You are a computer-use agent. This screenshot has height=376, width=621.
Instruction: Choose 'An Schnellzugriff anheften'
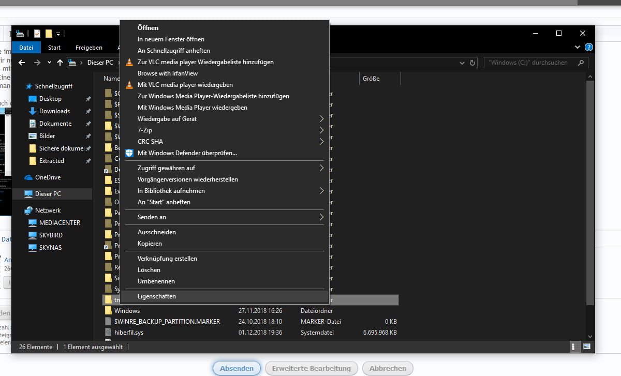click(224, 51)
